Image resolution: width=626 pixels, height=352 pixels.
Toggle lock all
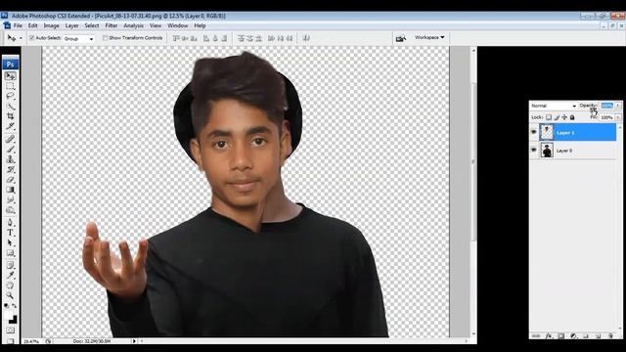click(x=572, y=117)
